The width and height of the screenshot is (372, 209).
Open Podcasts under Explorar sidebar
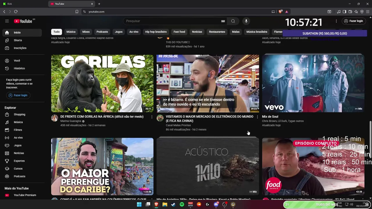(22, 176)
